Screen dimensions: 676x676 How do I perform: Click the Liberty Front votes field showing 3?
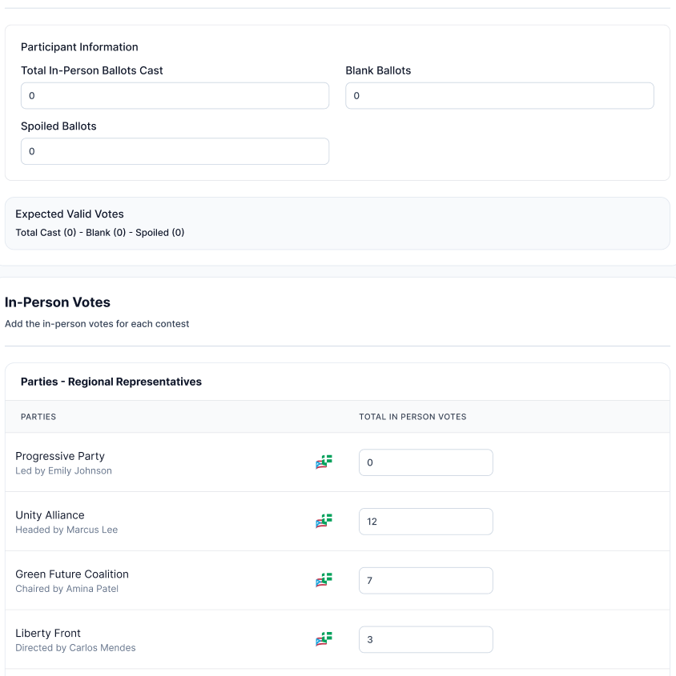pyautogui.click(x=425, y=639)
